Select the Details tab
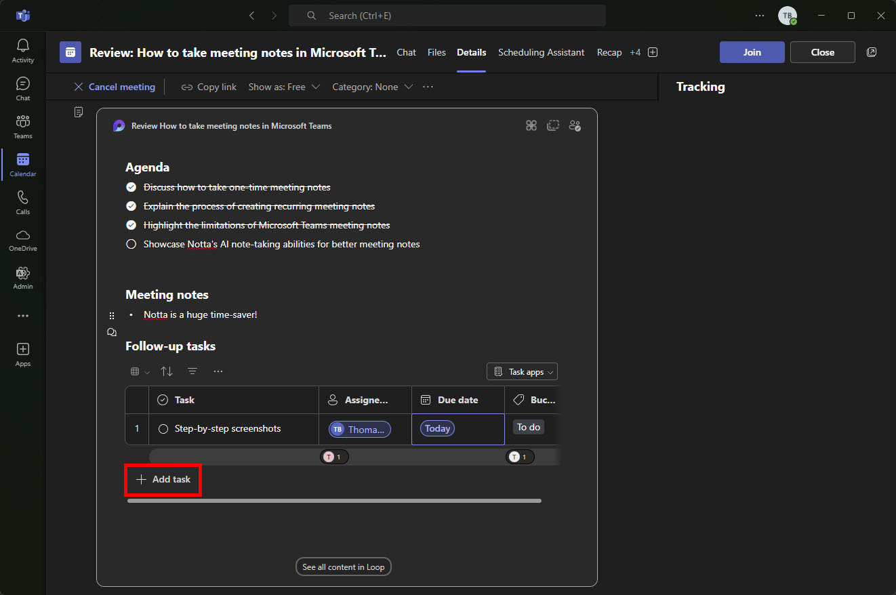The width and height of the screenshot is (896, 595). coord(471,52)
